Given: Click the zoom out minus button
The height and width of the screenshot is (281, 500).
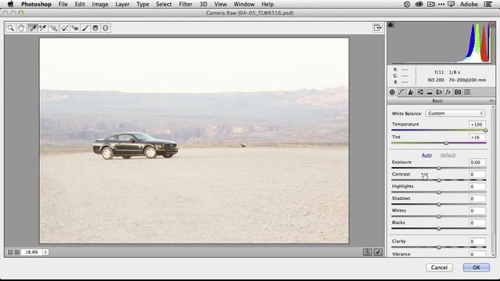Looking at the screenshot, I should coord(10,252).
